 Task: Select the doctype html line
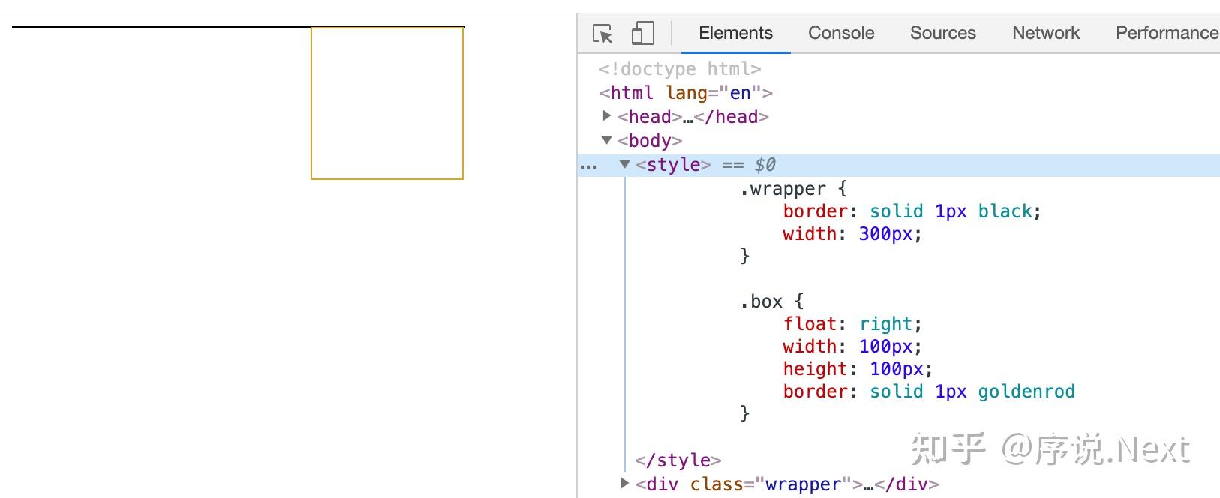pos(679,69)
